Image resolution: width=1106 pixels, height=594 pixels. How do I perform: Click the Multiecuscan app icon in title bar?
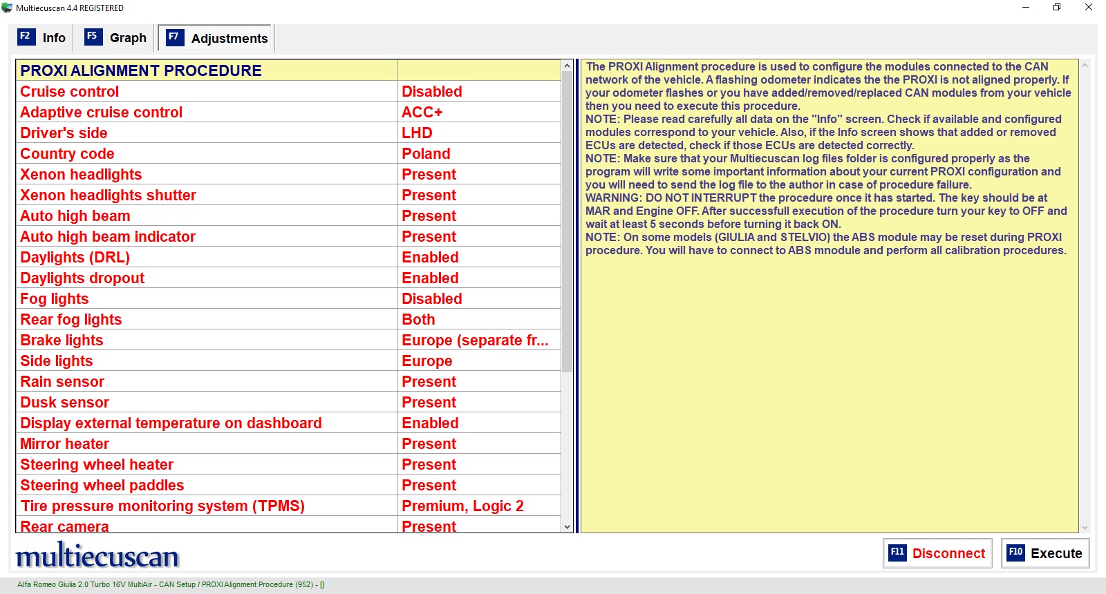[7, 8]
